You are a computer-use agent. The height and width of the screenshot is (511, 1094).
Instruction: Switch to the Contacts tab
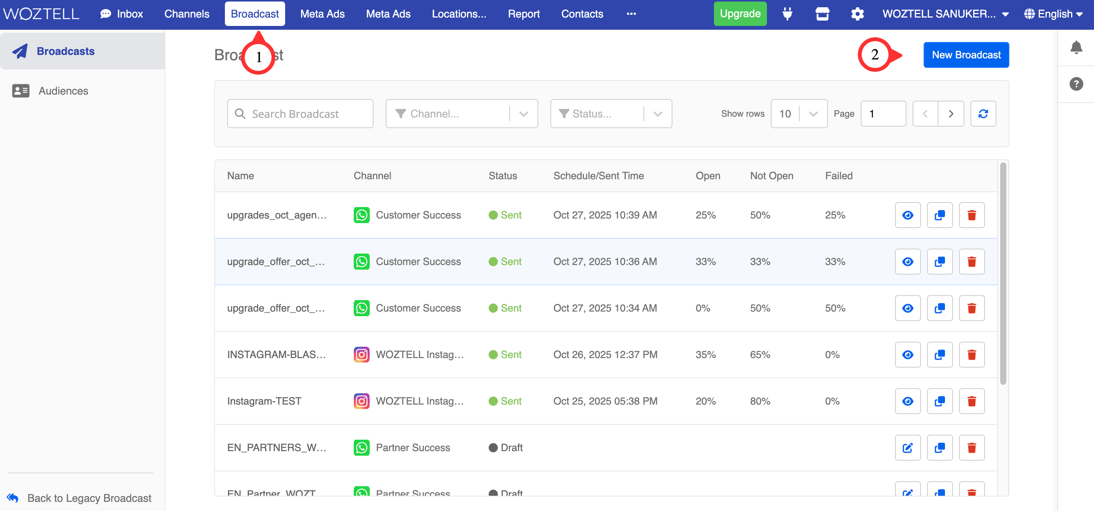pyautogui.click(x=582, y=14)
